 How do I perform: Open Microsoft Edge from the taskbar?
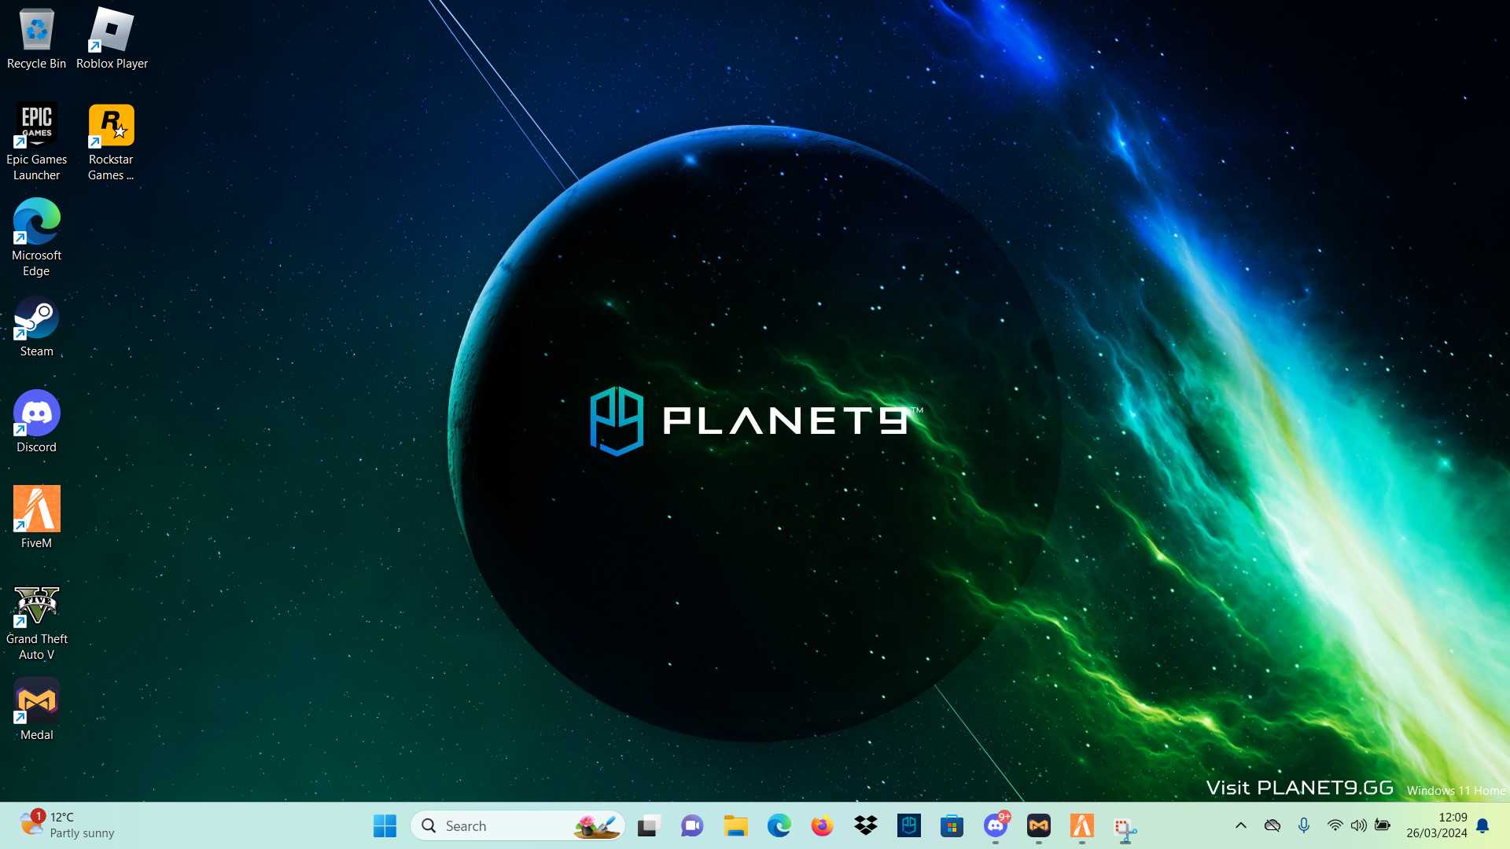tap(779, 826)
